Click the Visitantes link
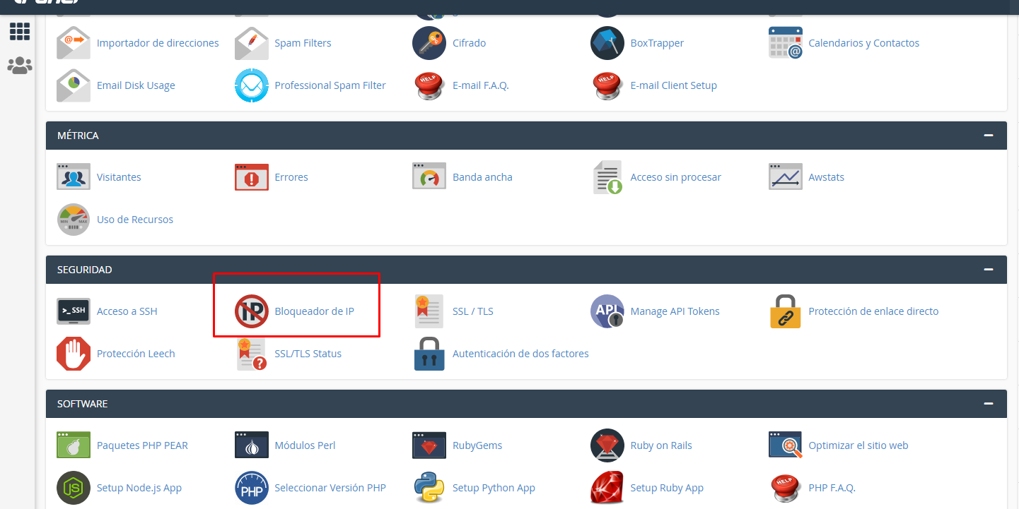 (119, 177)
